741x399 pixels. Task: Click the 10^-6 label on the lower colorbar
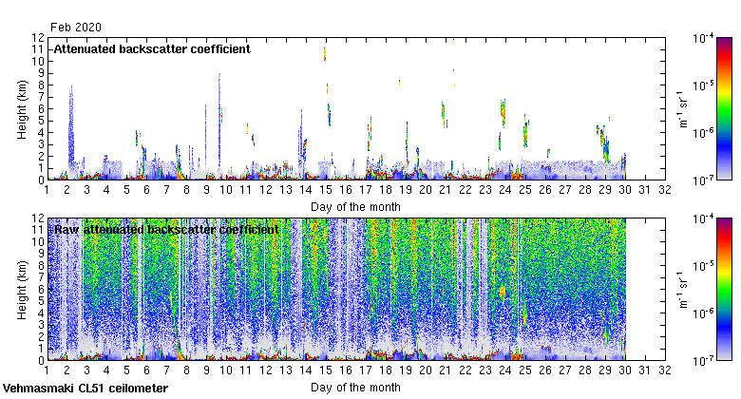703,313
